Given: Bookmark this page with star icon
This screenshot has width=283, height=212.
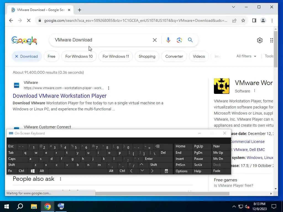Looking at the screenshot, I should 243,20.
